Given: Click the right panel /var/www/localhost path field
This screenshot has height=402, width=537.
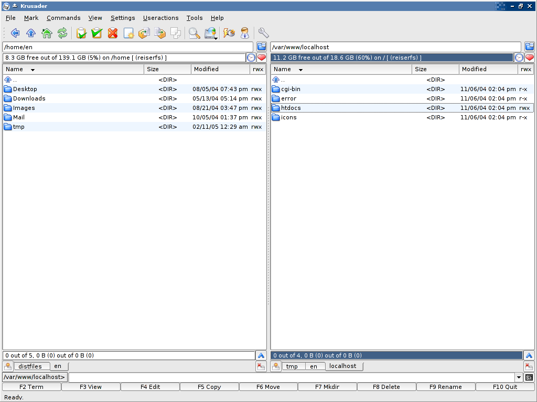Looking at the screenshot, I should (395, 47).
